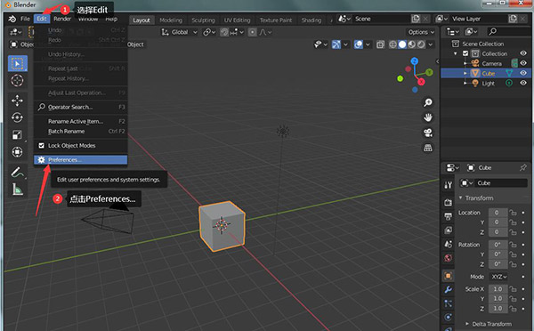Open the Global orientation dropdown
Screen dimensions: 534x331
coord(179,32)
